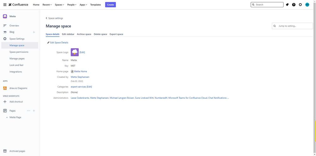Open the app switcher grid icon

click(x=5, y=5)
